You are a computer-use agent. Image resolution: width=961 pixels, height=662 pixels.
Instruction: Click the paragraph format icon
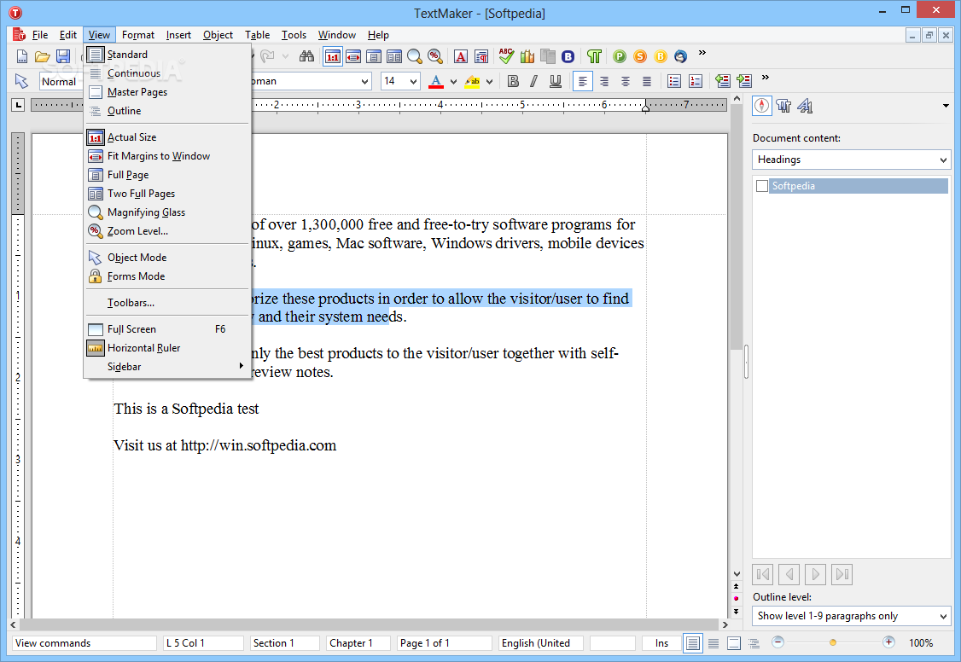tap(481, 57)
